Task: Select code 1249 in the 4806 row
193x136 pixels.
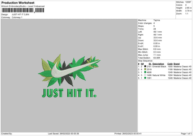Action: point(170,72)
